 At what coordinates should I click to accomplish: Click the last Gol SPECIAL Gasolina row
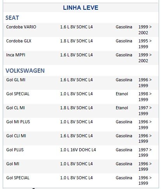click(x=81, y=180)
